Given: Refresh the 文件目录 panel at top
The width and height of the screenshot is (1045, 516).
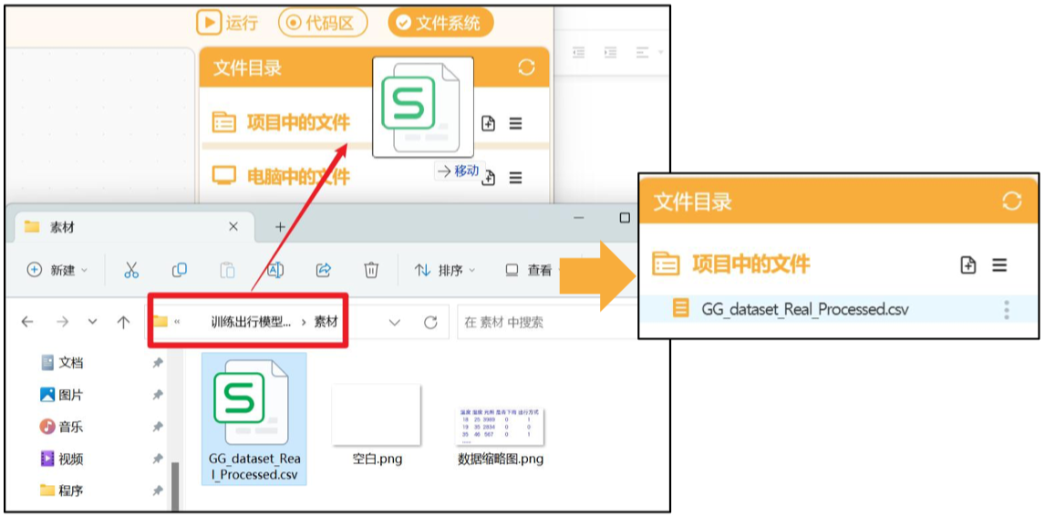Looking at the screenshot, I should 526,67.
